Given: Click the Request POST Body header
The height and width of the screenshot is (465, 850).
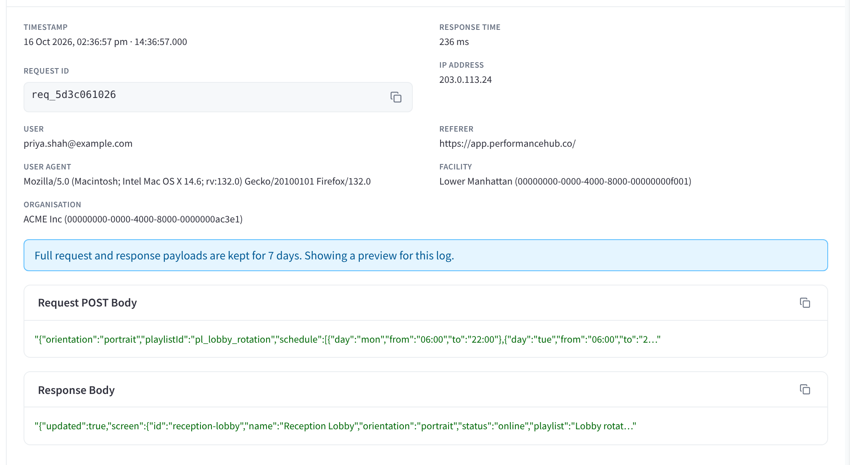Looking at the screenshot, I should point(87,303).
